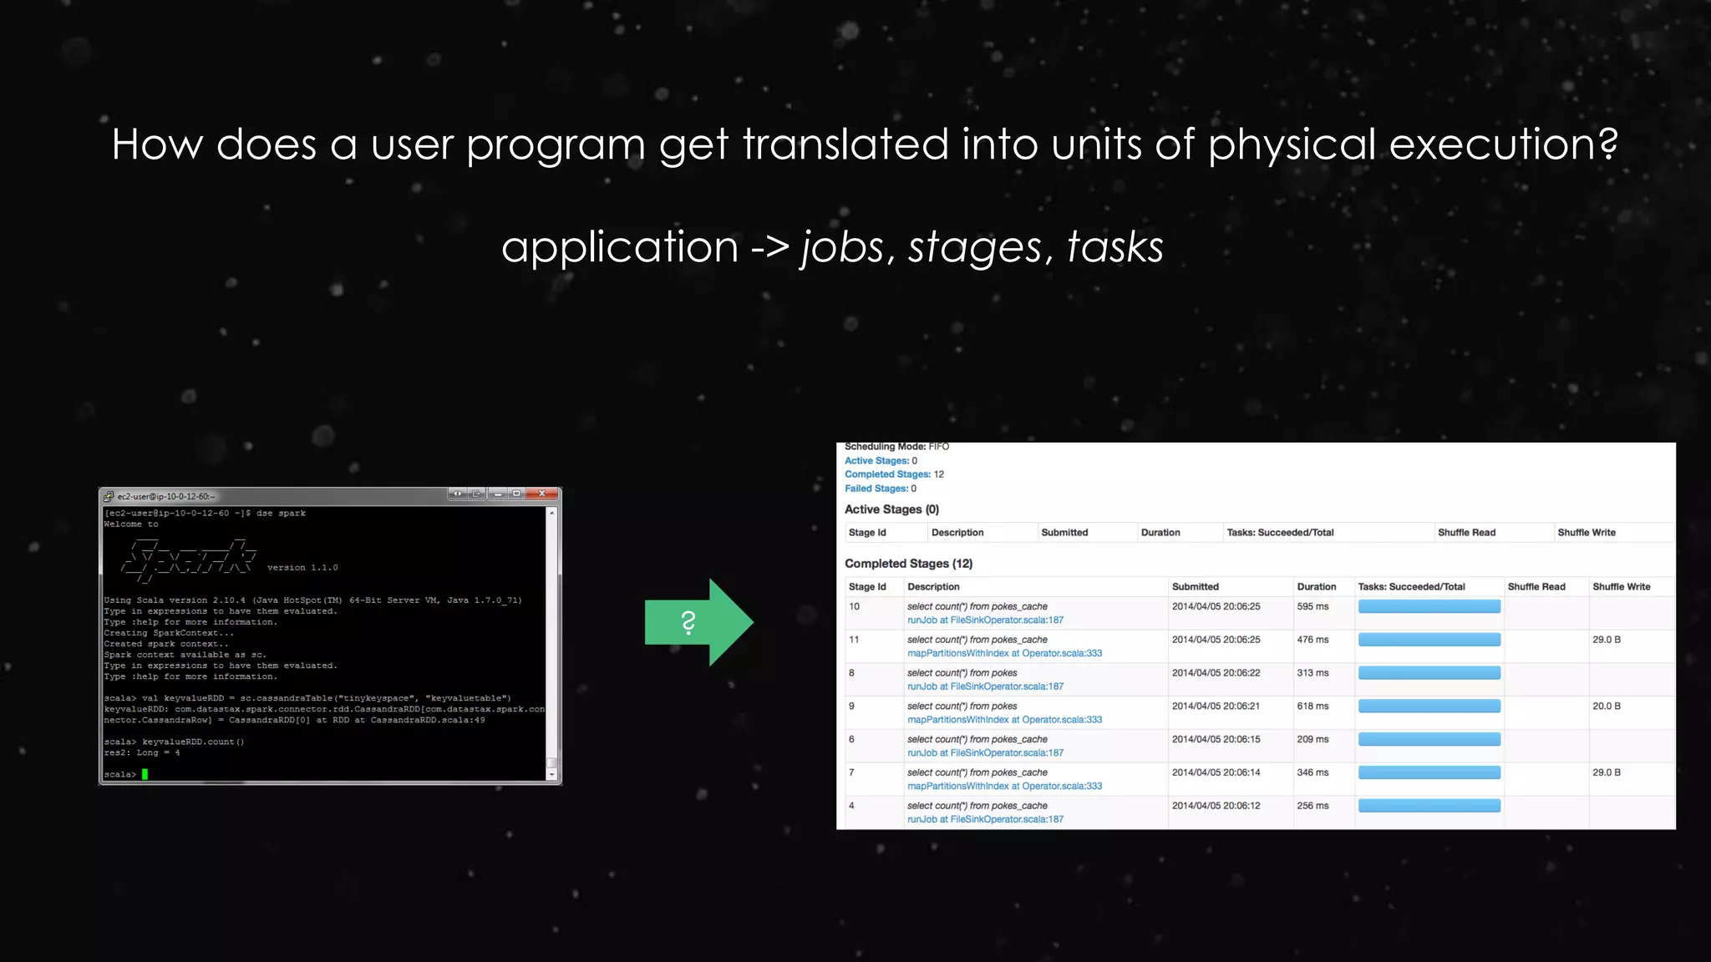1711x962 pixels.
Task: Click the terminal scrollbar down arrow
Action: coord(551,775)
